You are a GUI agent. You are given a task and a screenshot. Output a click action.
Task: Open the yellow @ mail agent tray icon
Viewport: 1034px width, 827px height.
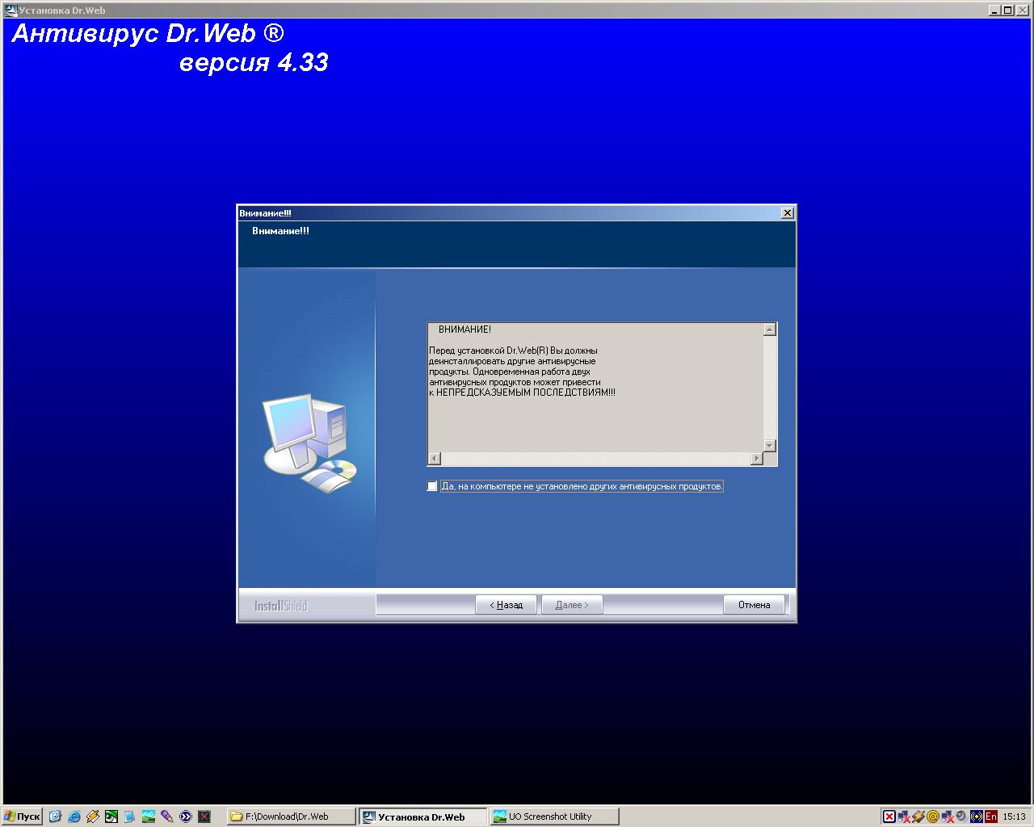tap(933, 817)
